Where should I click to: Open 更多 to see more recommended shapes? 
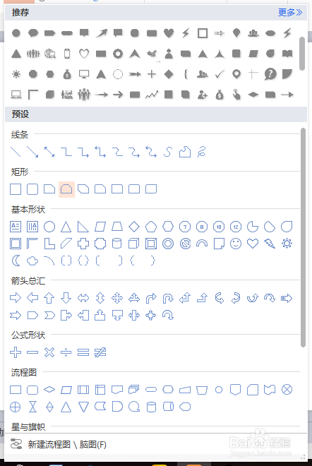coord(289,13)
